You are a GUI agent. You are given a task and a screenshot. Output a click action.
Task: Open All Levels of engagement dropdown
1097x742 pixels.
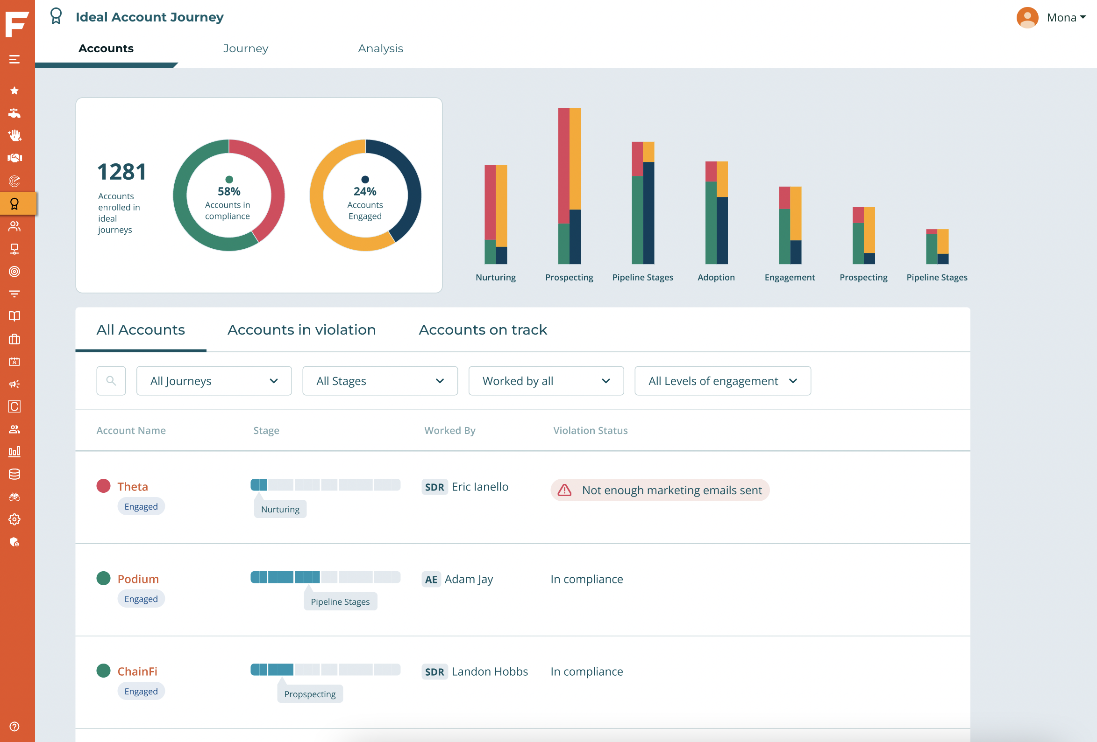pos(723,381)
